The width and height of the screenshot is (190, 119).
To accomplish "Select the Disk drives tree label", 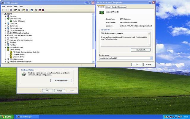I will pos(14,26).
